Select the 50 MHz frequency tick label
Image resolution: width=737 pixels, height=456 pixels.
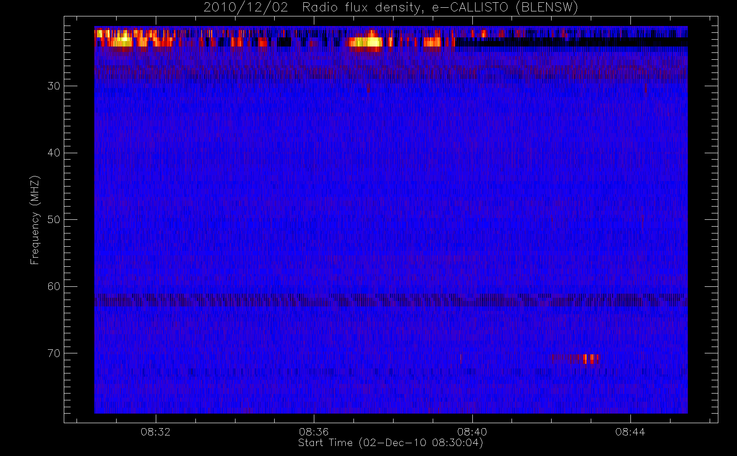[54, 219]
